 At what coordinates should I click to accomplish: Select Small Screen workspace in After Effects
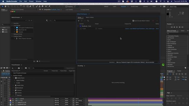coord(134,6)
